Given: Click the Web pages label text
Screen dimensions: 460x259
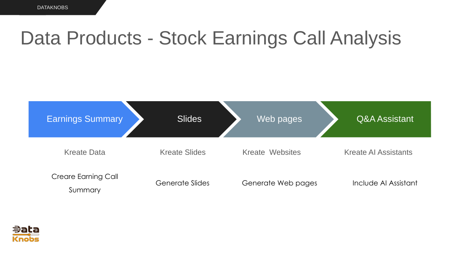Looking at the screenshot, I should pos(279,119).
